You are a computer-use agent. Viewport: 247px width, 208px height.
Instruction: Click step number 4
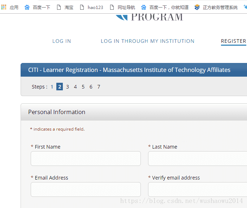tap(75, 87)
